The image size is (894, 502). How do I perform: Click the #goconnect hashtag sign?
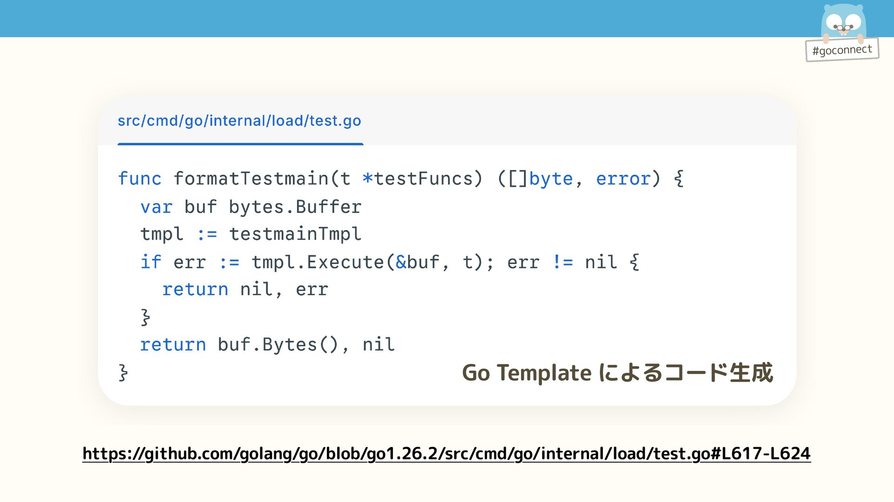click(x=842, y=50)
